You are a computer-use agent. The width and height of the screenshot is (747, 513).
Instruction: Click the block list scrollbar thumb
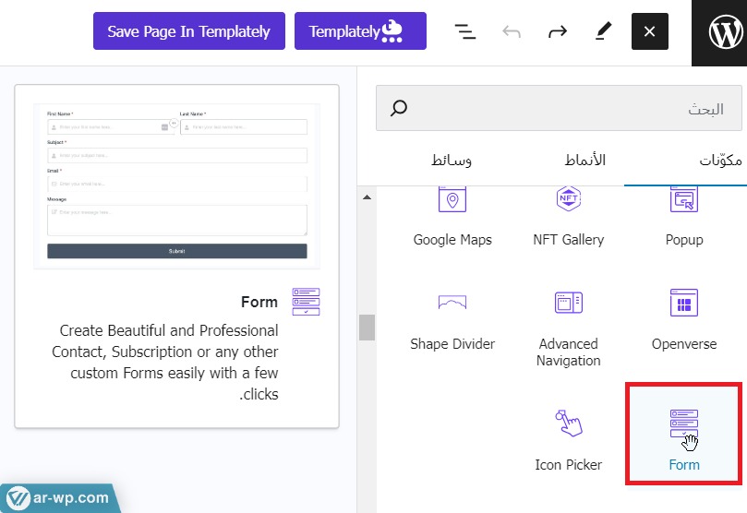point(367,328)
